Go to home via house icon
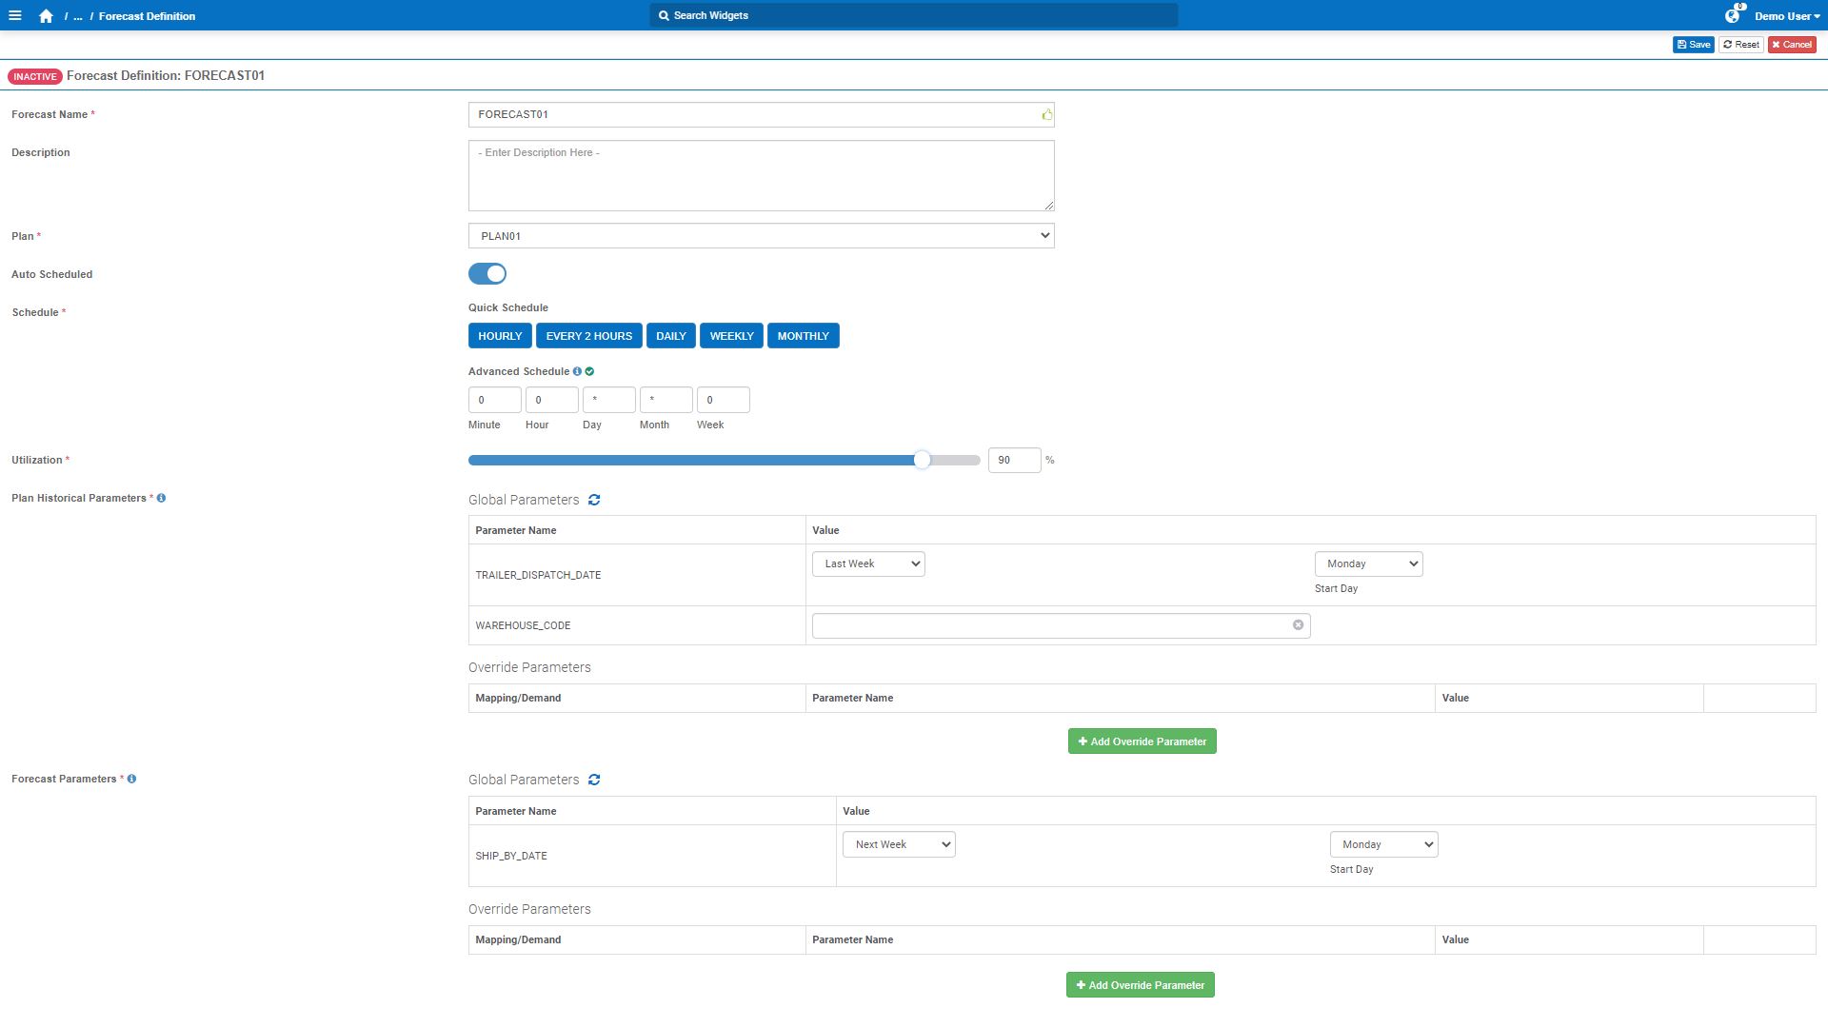1828x1028 pixels. pos(46,16)
